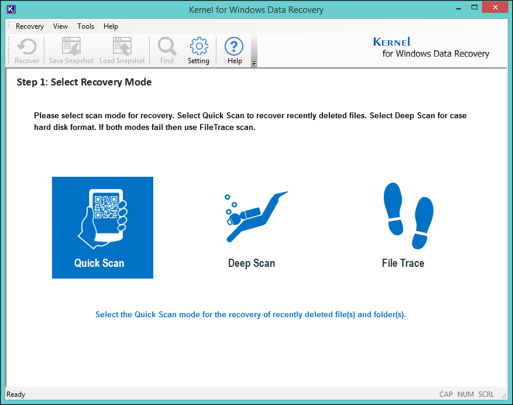Expand the toolbar overflow arrow

[254, 63]
